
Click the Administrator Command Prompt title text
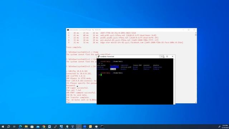pyautogui.click(x=85, y=30)
